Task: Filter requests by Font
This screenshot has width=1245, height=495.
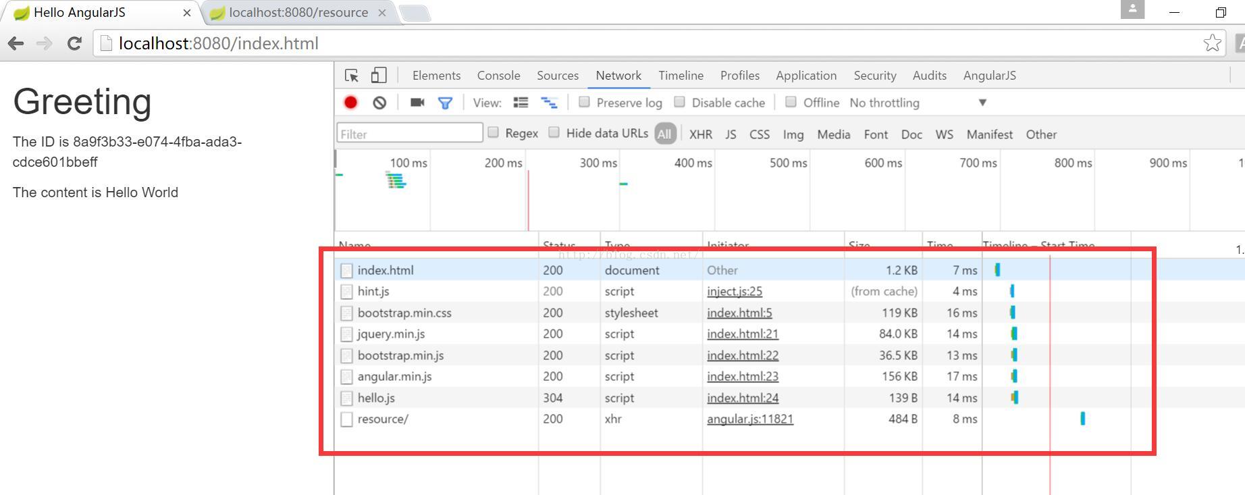Action: click(876, 134)
